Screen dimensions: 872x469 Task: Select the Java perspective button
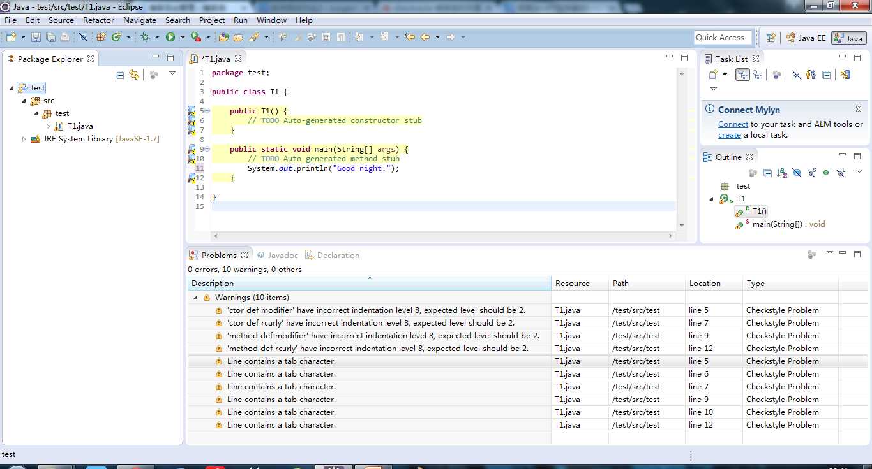848,38
